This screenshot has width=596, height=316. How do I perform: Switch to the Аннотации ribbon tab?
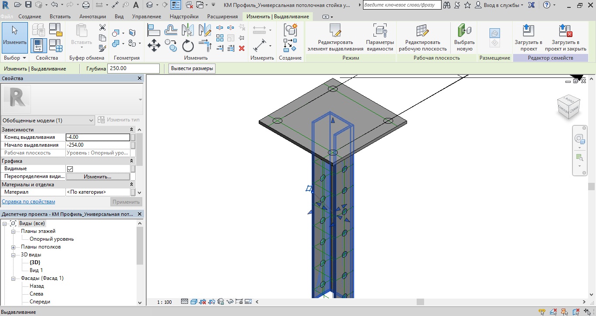pyautogui.click(x=92, y=17)
